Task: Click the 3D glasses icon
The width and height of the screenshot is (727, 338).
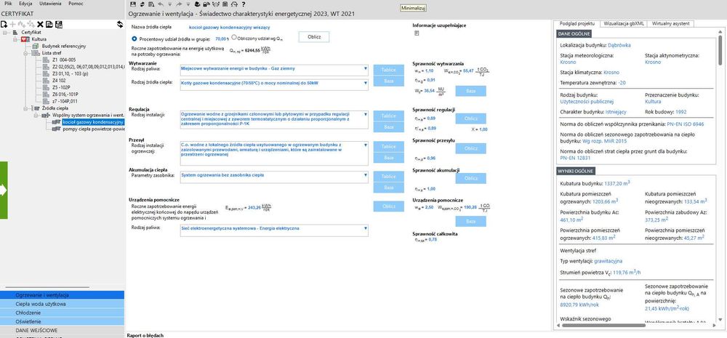Action: [216, 4]
